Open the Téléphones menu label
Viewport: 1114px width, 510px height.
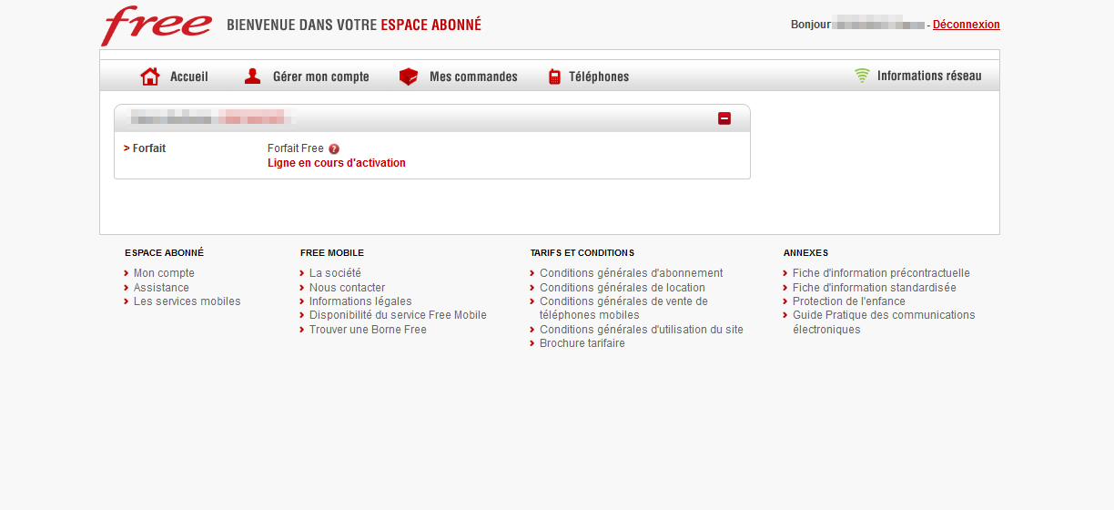tap(599, 76)
